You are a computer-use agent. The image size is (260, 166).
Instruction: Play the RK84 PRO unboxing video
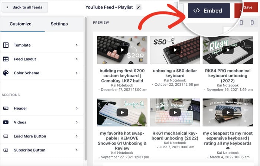(228, 50)
